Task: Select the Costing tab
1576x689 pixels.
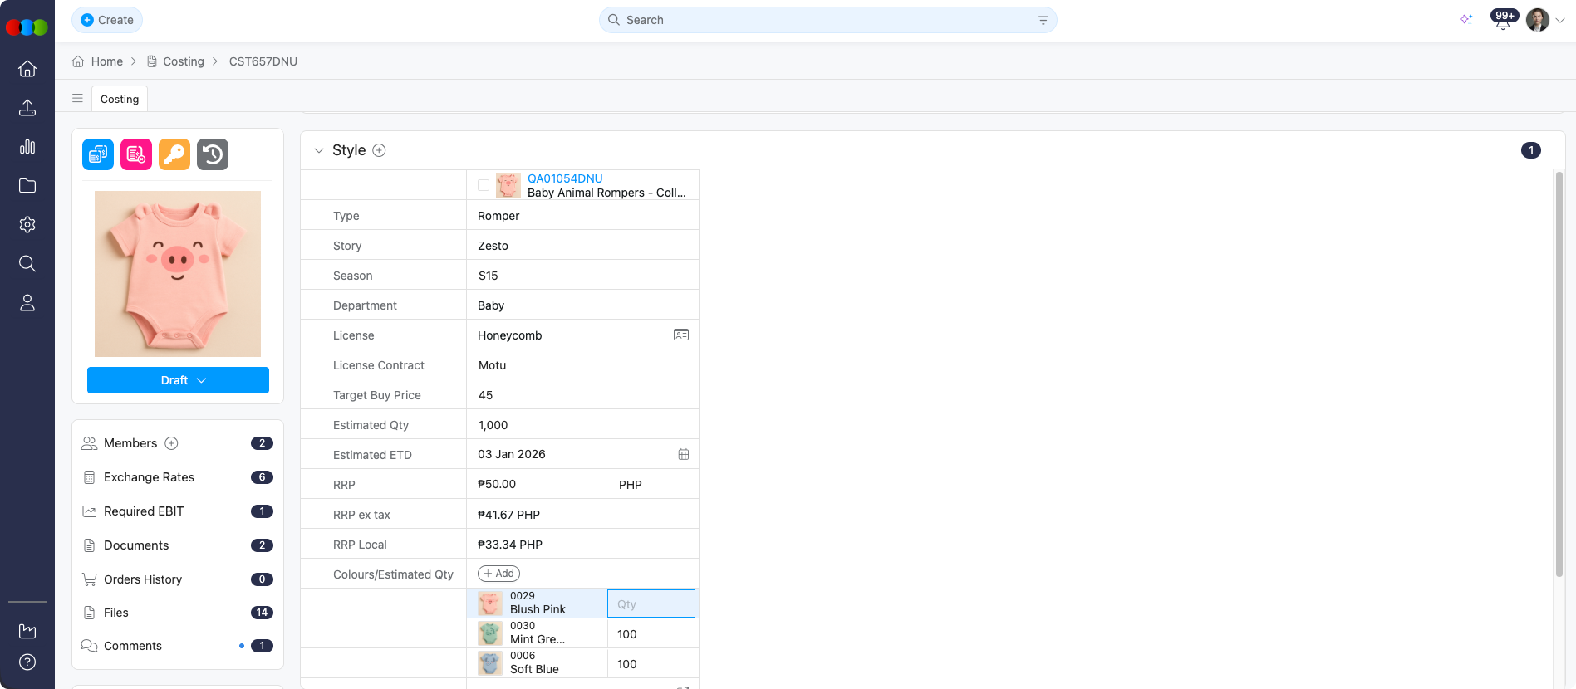Action: tap(120, 99)
